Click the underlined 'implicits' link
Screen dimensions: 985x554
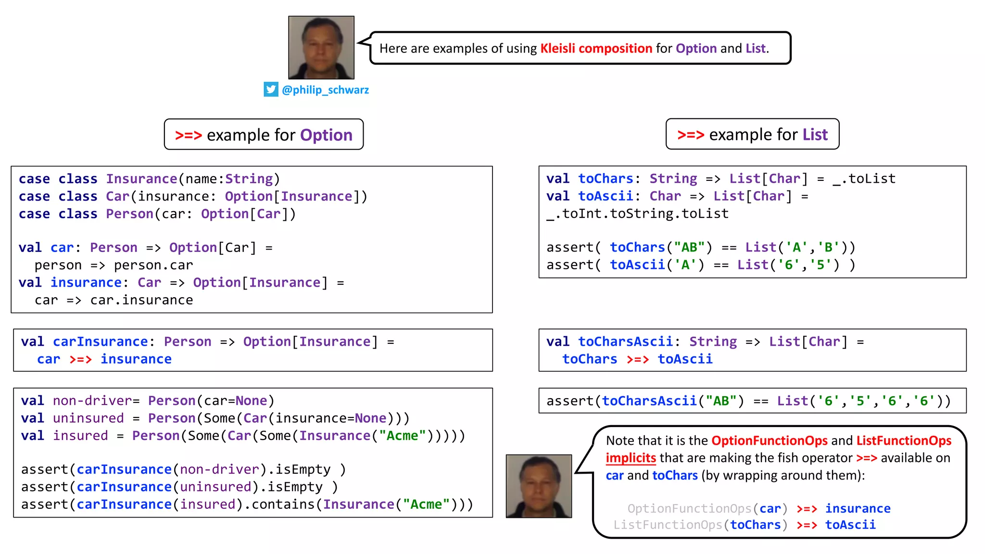[631, 458]
